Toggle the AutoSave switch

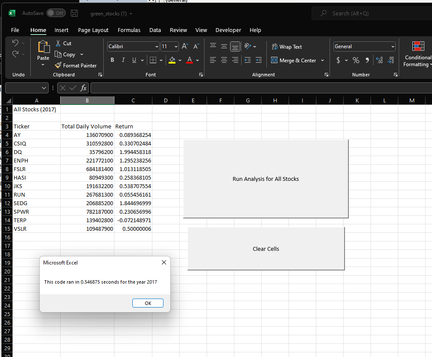point(56,13)
